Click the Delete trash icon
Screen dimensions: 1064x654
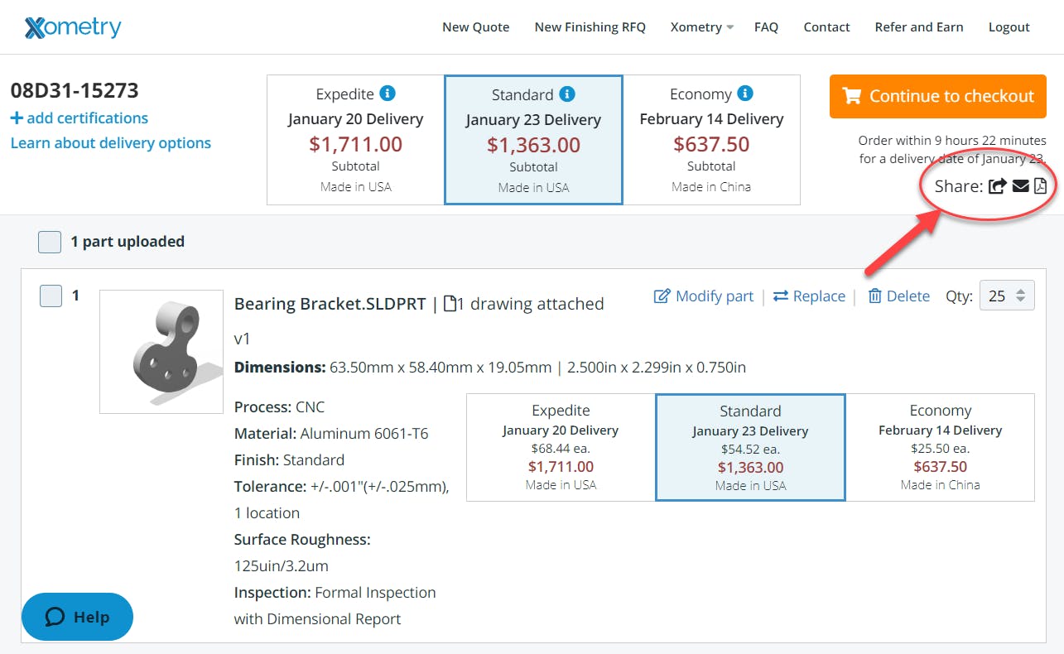tap(874, 296)
